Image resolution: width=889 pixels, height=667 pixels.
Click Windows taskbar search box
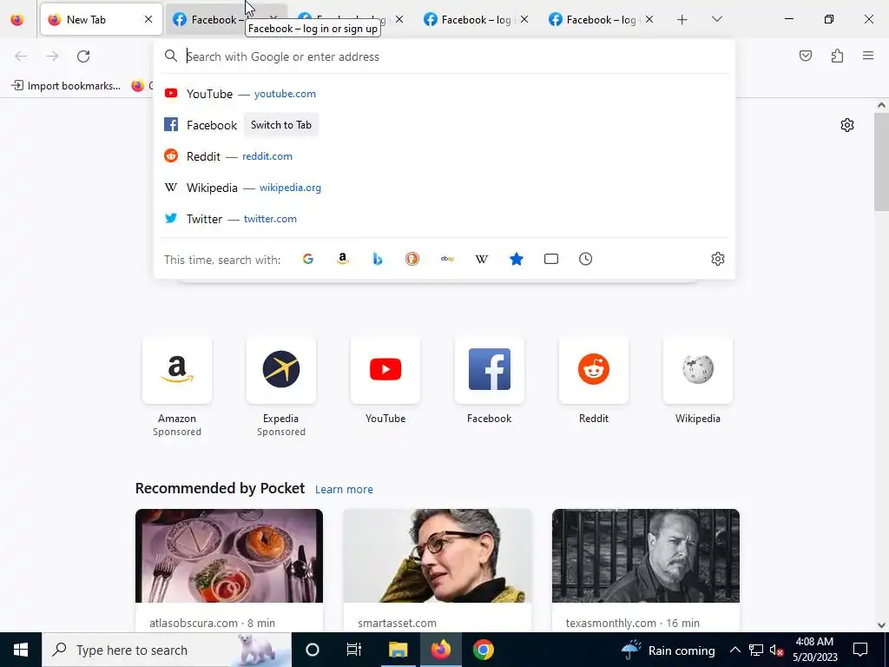[x=167, y=650]
